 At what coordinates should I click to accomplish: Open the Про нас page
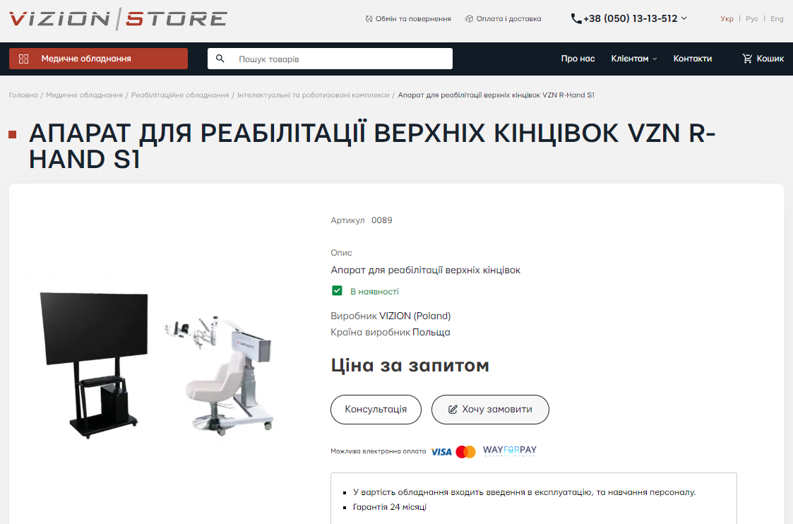578,59
